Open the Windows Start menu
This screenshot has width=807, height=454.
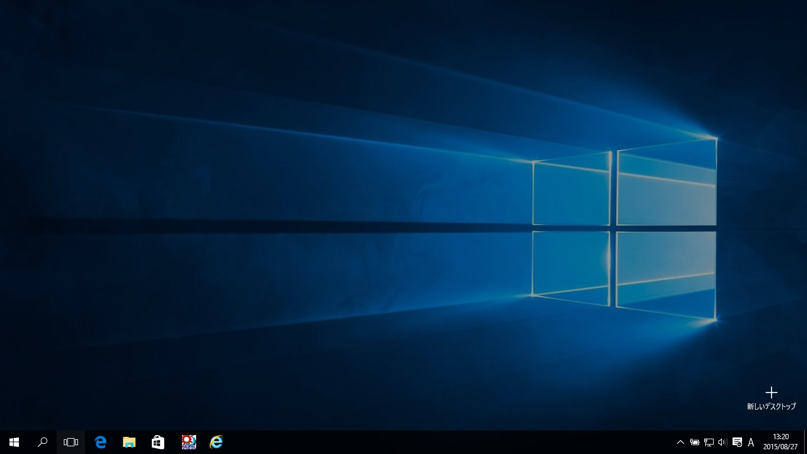(x=14, y=442)
